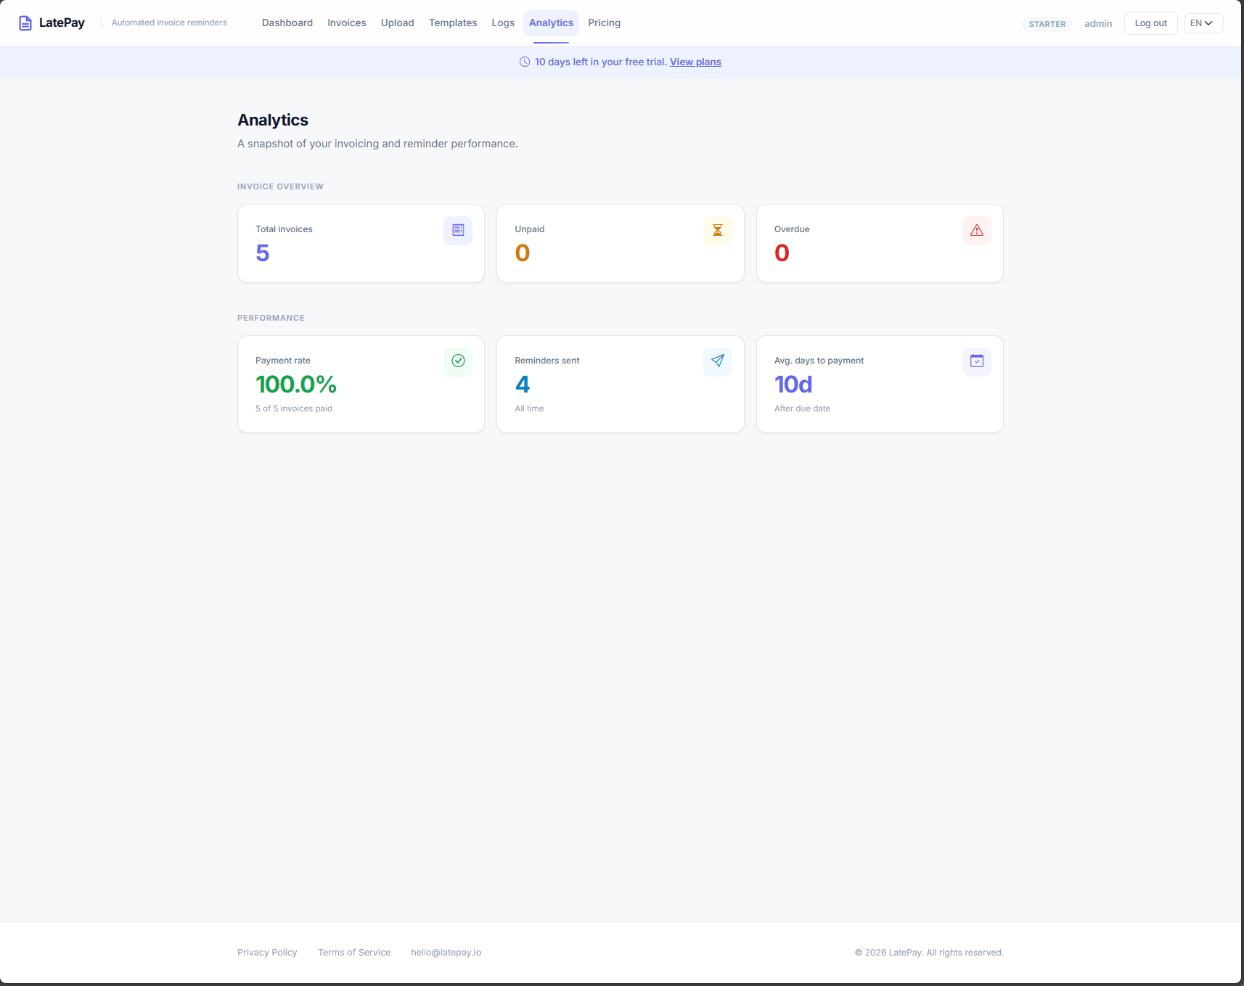This screenshot has height=986, width=1244.
Task: Click the admin username label
Action: click(1098, 23)
